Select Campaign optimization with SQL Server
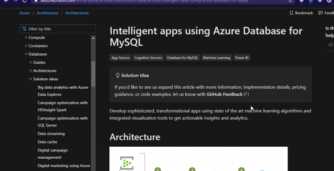Screen dimensions: 334x171 coord(62,122)
